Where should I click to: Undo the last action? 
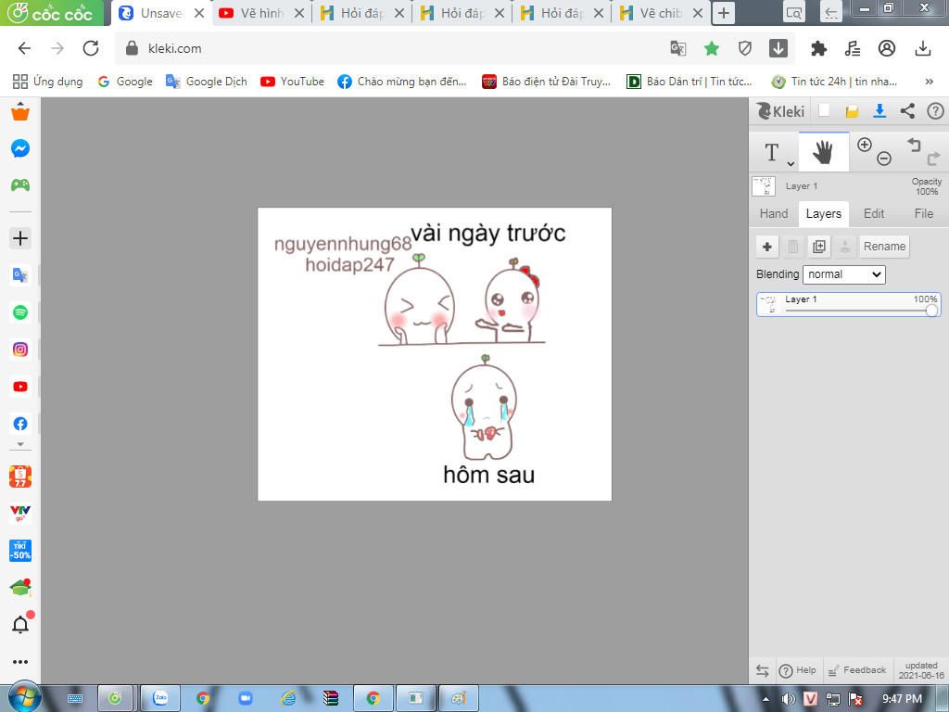[914, 145]
